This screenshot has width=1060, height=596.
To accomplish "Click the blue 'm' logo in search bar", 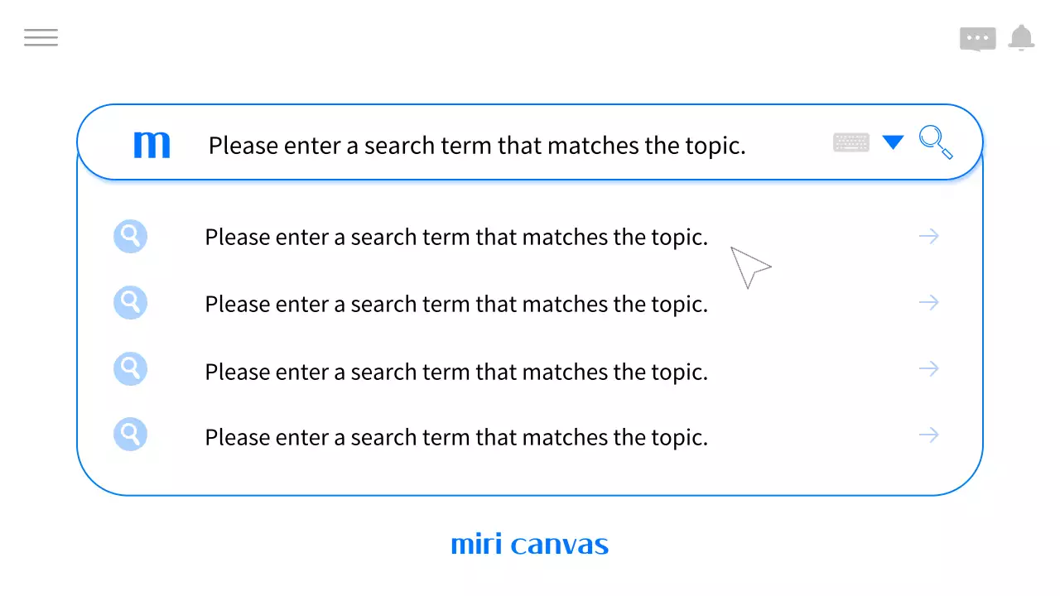I will point(152,145).
